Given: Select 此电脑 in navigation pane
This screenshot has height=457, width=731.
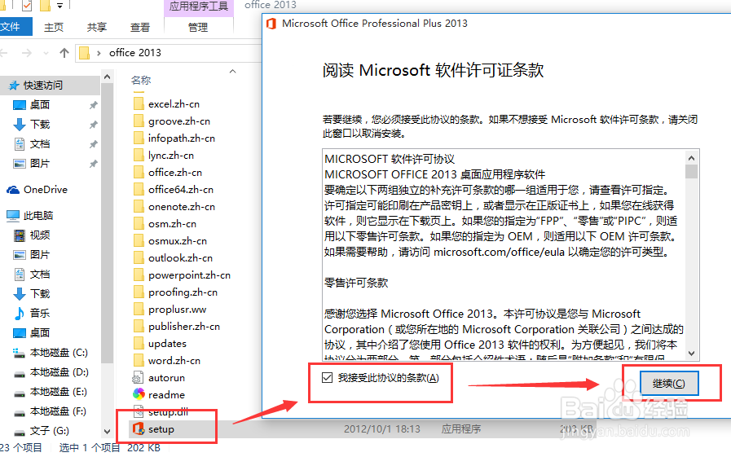Looking at the screenshot, I should click(x=38, y=216).
